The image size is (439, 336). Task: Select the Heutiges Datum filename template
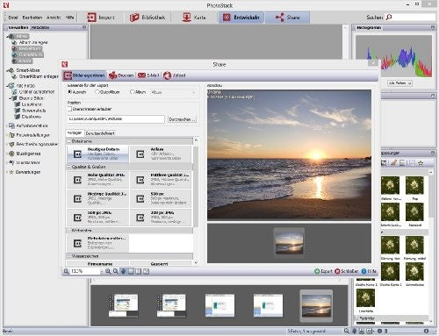pyautogui.click(x=97, y=154)
